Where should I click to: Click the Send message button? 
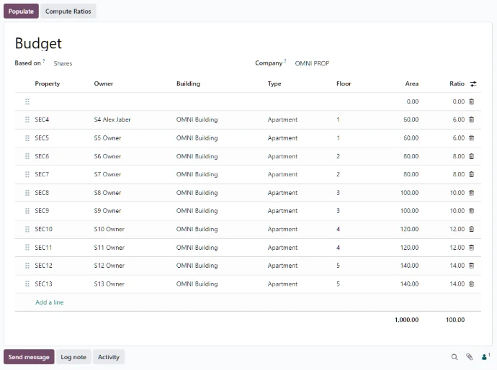29,357
